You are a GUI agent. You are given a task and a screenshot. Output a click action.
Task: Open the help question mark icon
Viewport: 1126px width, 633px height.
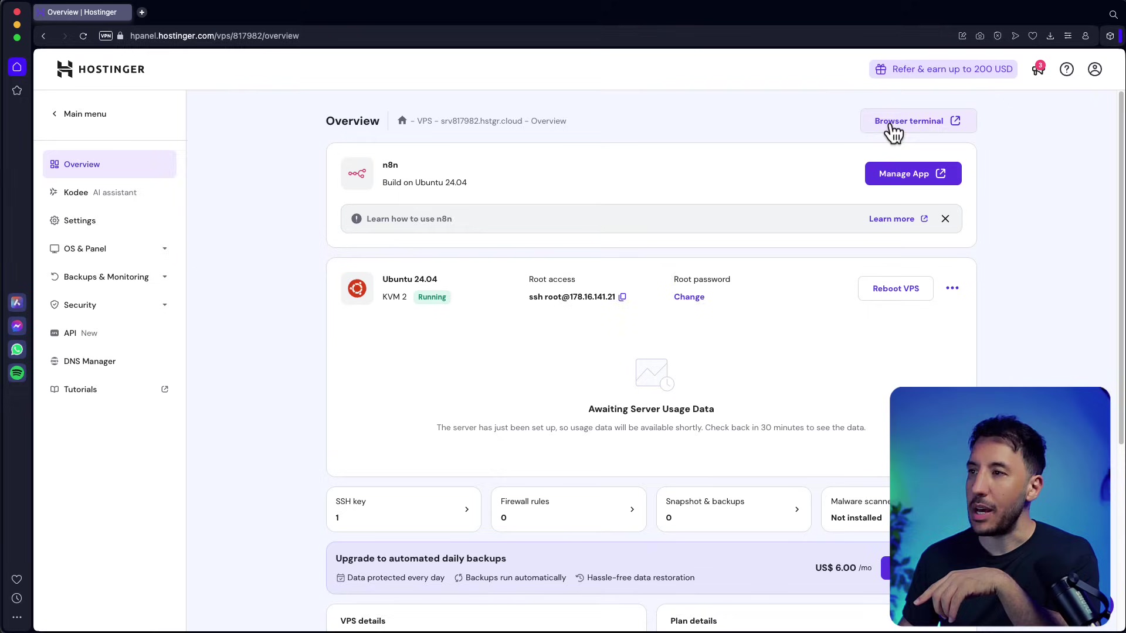(1066, 69)
